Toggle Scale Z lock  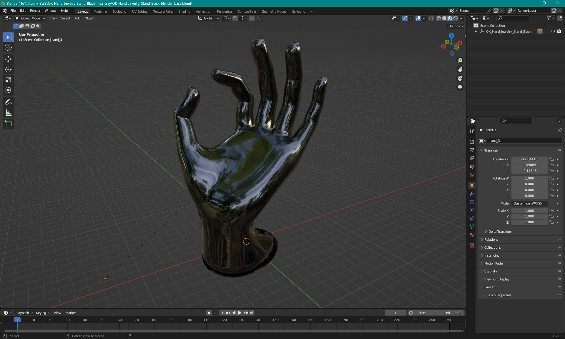551,222
